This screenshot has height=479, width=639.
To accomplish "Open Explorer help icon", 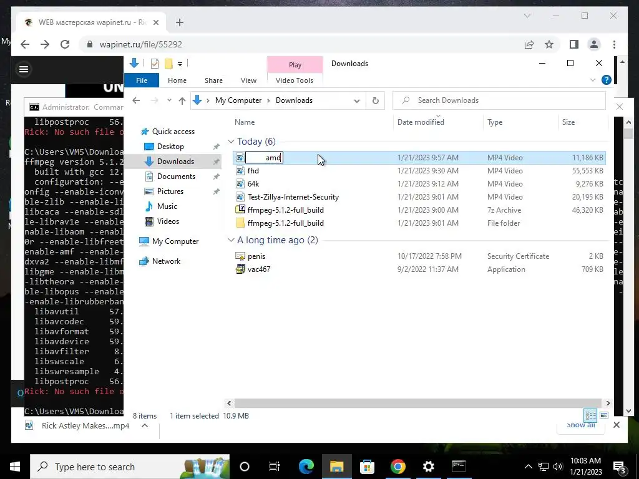I will click(x=606, y=80).
